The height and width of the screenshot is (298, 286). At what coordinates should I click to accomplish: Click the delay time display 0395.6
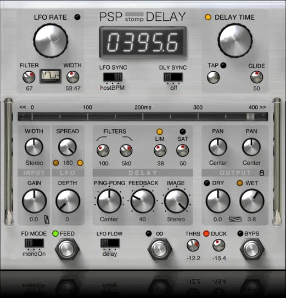[x=143, y=42]
